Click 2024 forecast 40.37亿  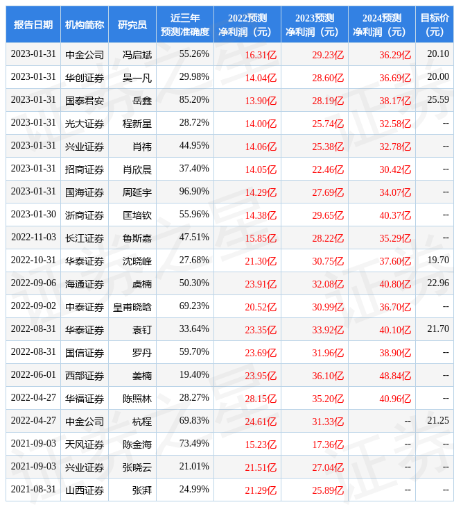click(x=395, y=215)
